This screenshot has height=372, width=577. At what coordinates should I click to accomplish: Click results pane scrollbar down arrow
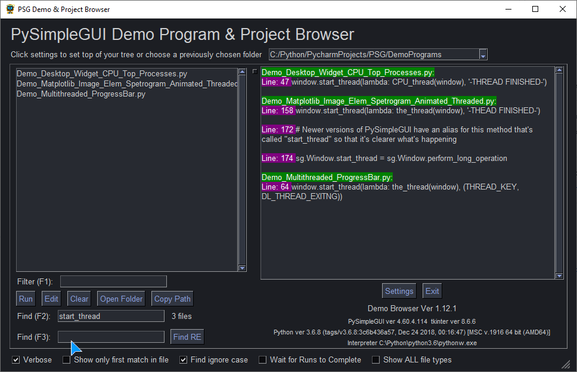coord(559,275)
